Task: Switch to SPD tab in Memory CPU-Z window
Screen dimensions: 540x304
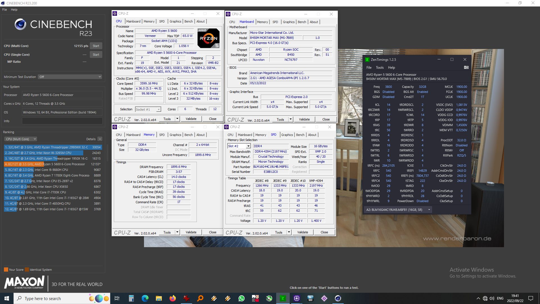Action: coord(162,135)
